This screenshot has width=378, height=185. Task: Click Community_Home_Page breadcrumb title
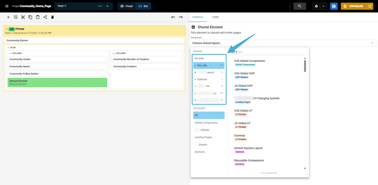35,6
